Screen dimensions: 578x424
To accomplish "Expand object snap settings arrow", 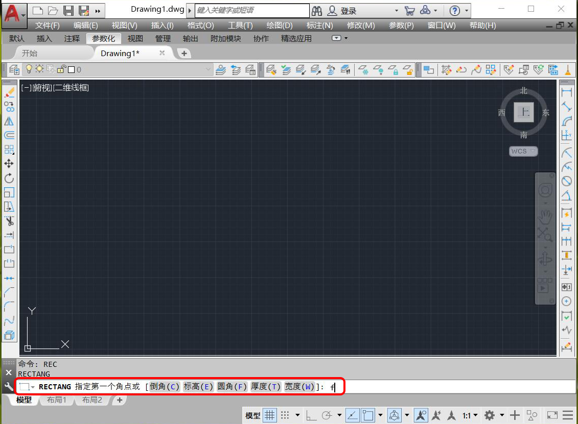I will (x=380, y=415).
